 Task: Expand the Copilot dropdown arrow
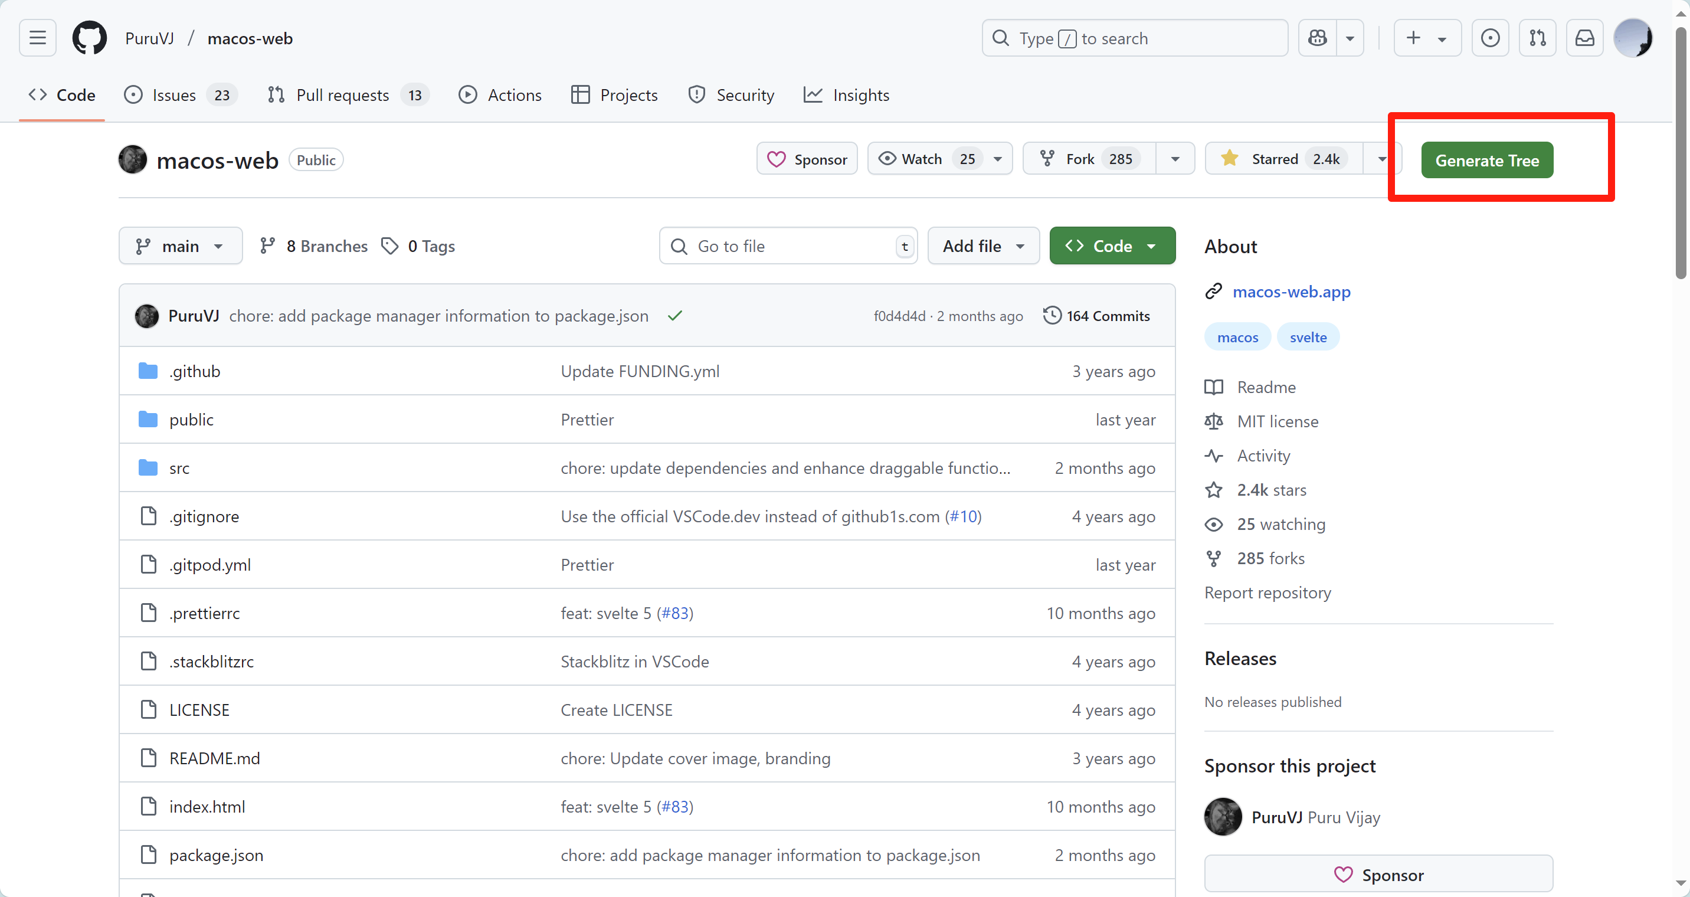pyautogui.click(x=1350, y=38)
